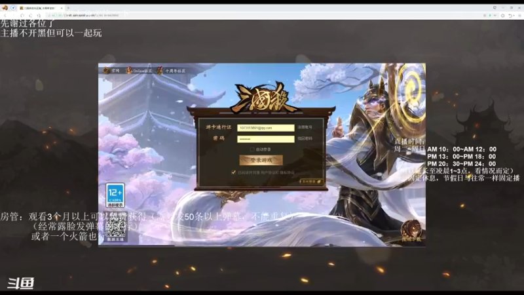Click the blue round icon beside browser logo
The image size is (524, 295).
coord(13,8)
